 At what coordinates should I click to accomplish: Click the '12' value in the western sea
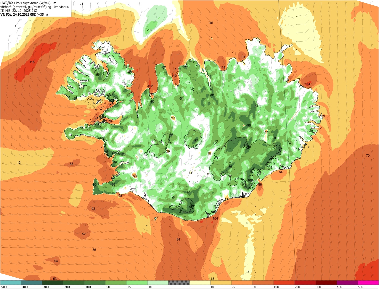pos(19,163)
